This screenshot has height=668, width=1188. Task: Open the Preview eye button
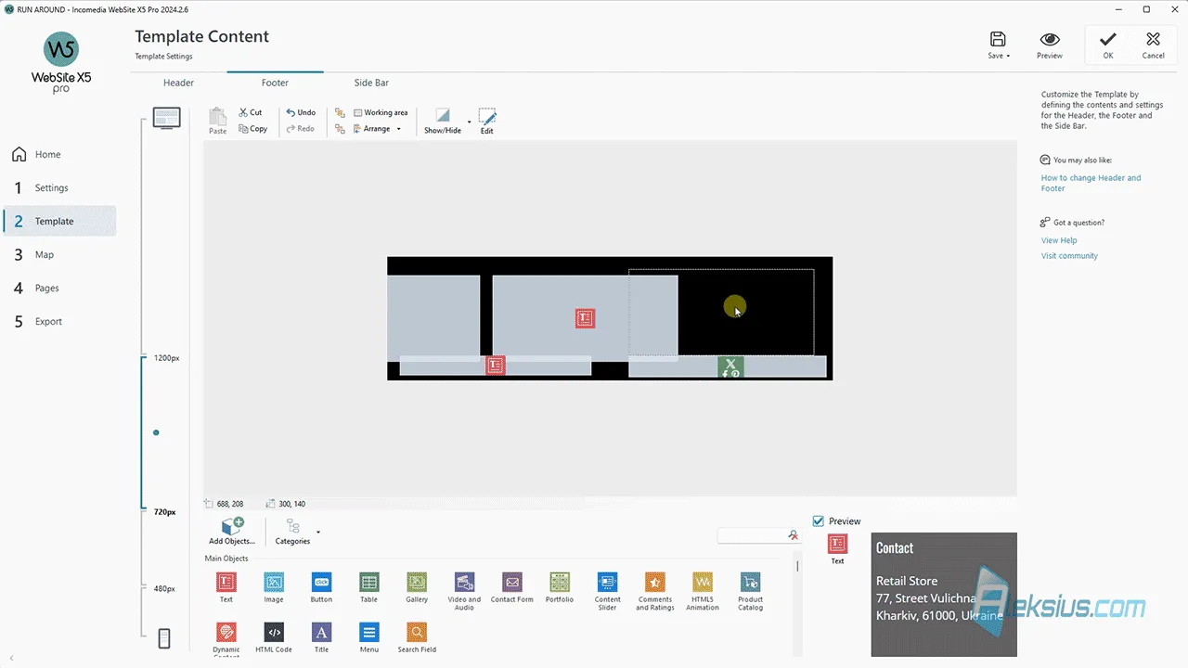click(x=1050, y=45)
